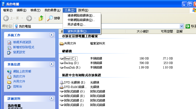
Task: Select the Heart (C:) drive icon
Action: click(62, 58)
